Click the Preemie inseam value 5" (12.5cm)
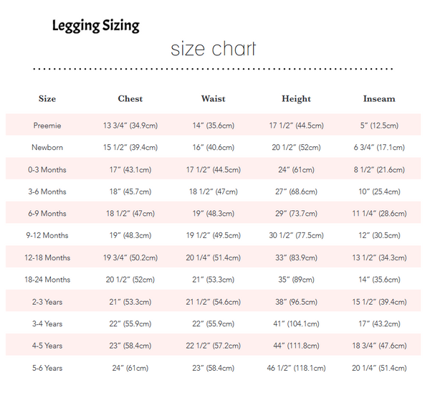 point(379,126)
